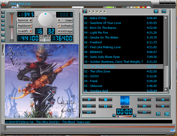Click the cross-arrows icon near playlist button
The image size is (177, 136).
pyautogui.click(x=158, y=114)
